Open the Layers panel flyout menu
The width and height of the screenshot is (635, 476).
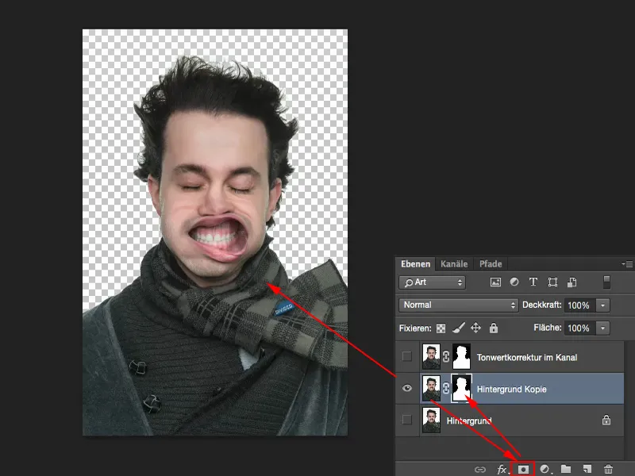coord(627,264)
